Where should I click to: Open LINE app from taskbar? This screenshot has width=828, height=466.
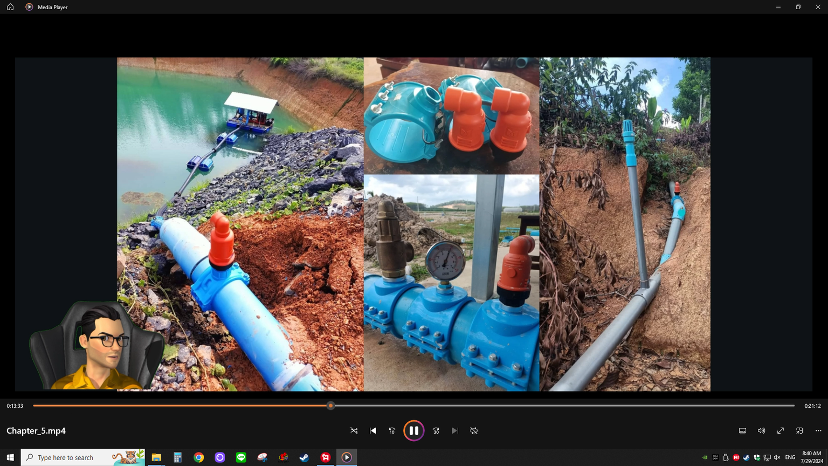pos(241,457)
